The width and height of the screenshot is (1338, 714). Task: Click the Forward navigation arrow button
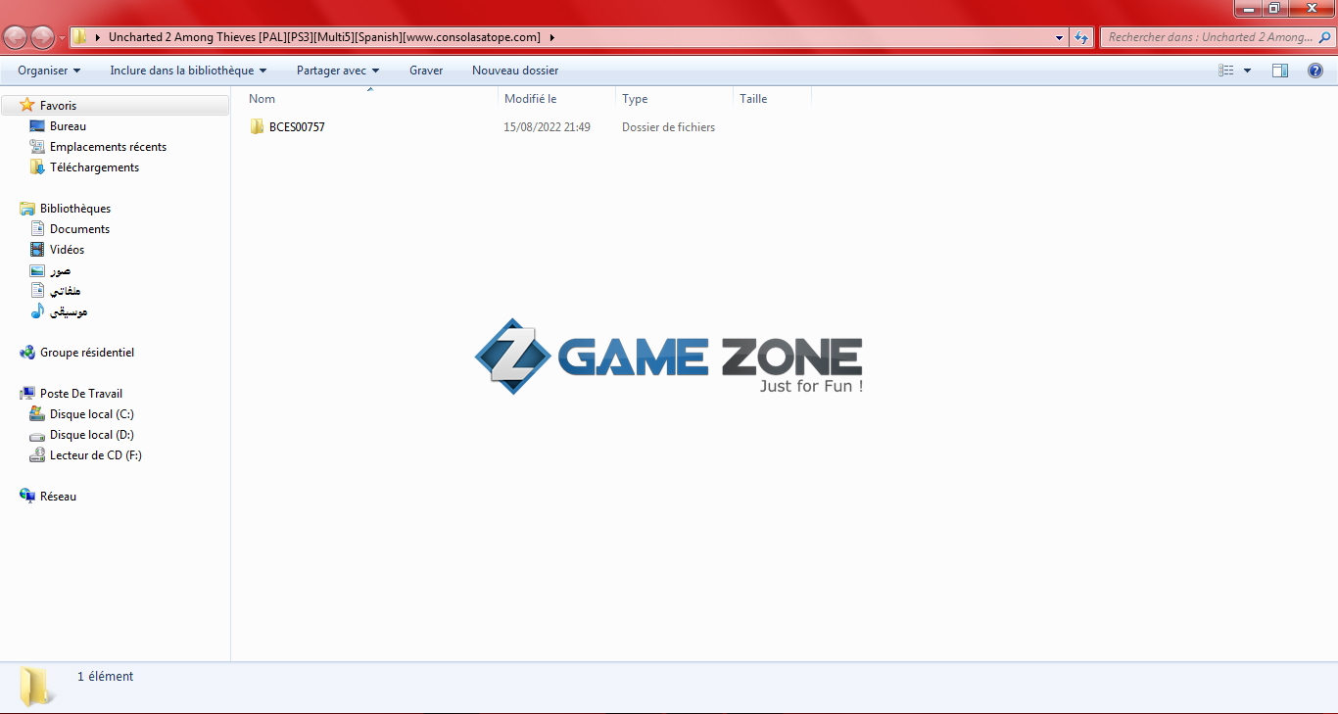(x=42, y=37)
